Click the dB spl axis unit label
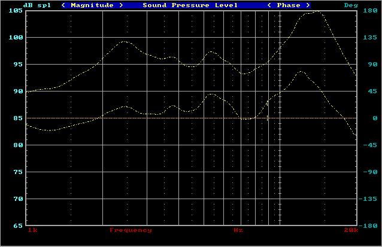This screenshot has width=382, height=247. pos(37,5)
